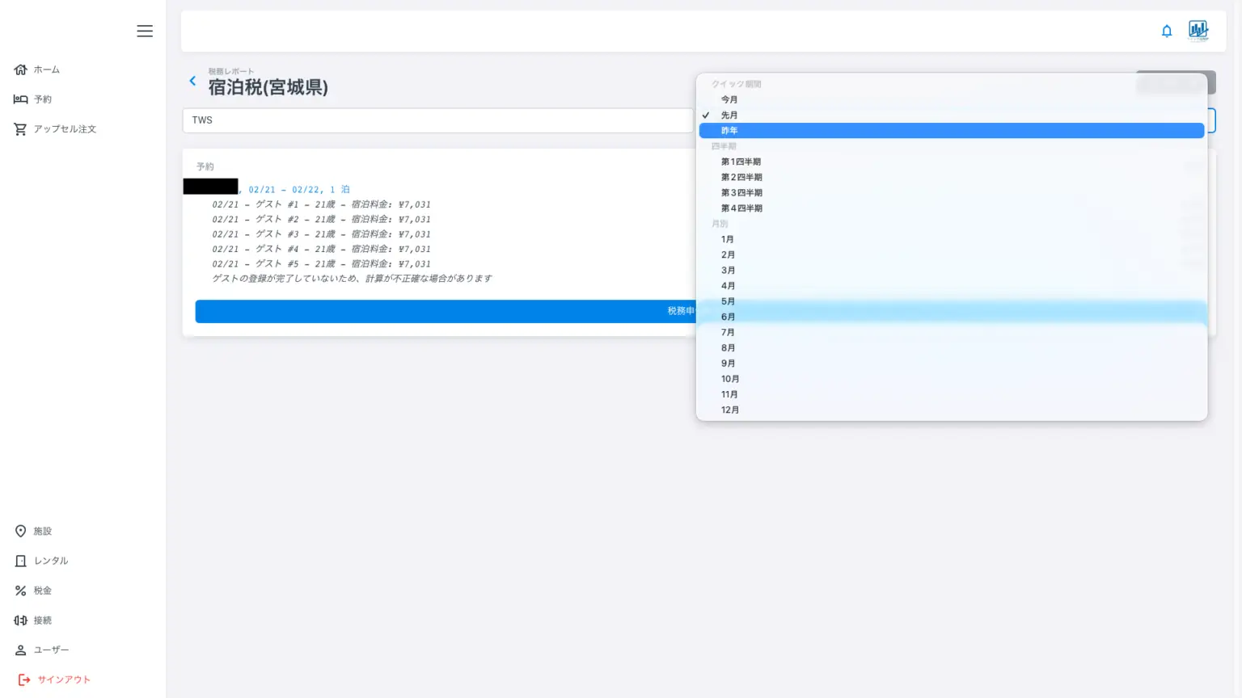Click the hamburger menu icon

pyautogui.click(x=145, y=31)
